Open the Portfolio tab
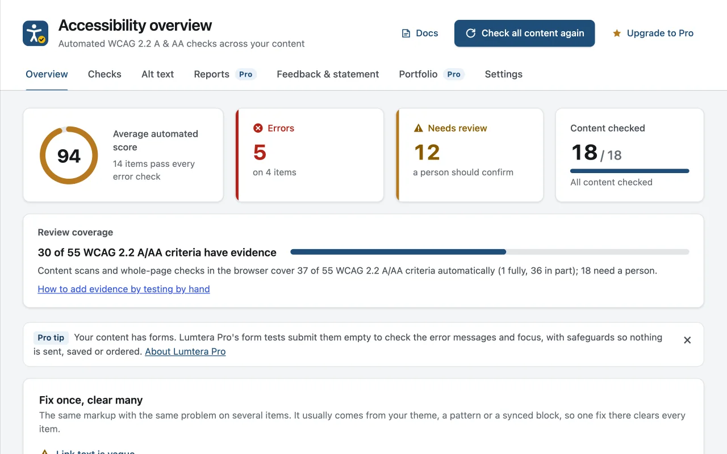This screenshot has width=727, height=454. [x=432, y=74]
